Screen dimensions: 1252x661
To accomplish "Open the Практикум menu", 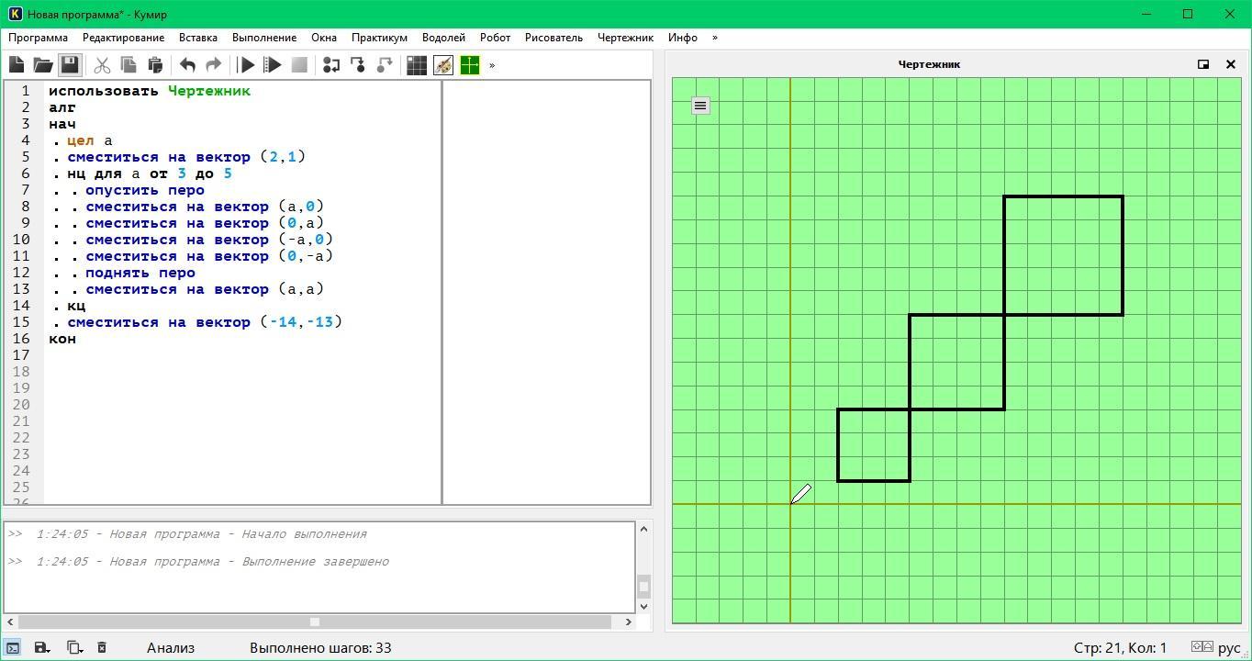I will pyautogui.click(x=379, y=38).
